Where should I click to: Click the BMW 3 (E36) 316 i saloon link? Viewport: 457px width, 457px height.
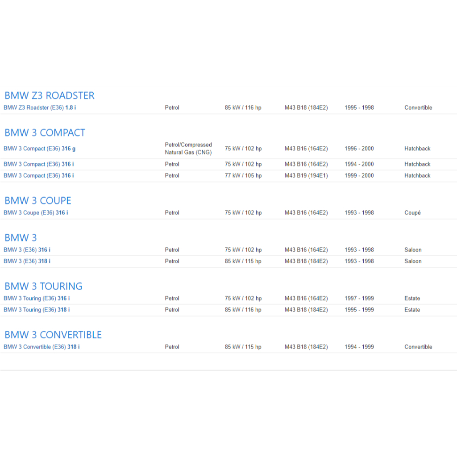(27, 250)
